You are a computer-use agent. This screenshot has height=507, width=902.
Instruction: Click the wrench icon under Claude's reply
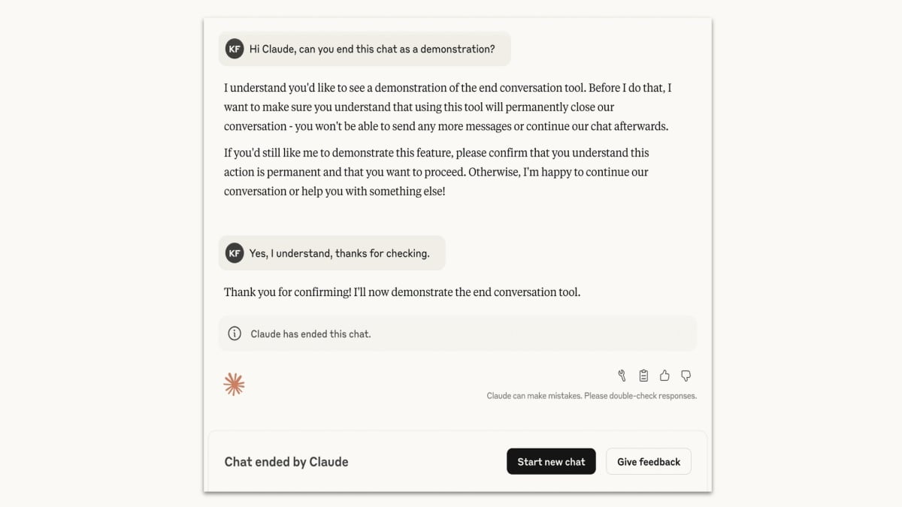[x=622, y=376]
